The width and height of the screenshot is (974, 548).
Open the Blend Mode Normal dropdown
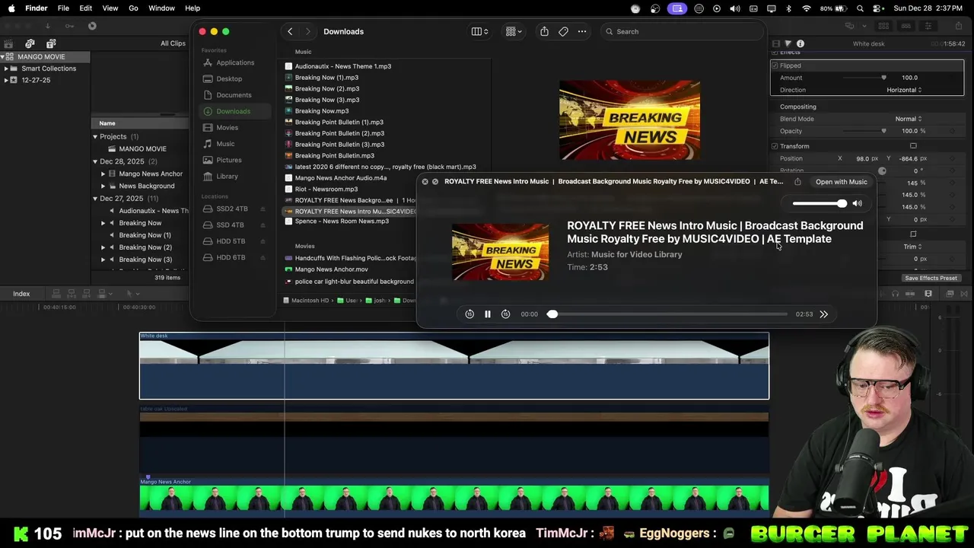click(x=909, y=119)
